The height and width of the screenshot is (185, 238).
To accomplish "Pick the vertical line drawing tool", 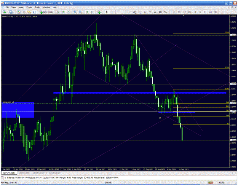I will click(119, 12).
